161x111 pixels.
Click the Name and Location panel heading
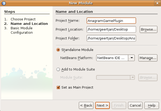pyautogui.click(x=74, y=12)
